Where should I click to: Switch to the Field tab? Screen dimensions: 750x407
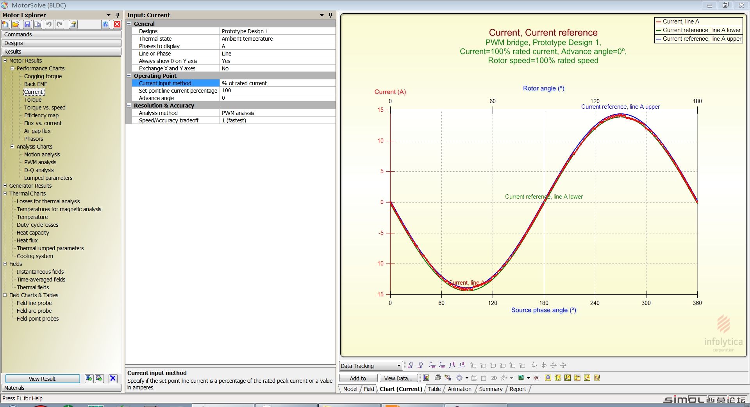point(369,389)
